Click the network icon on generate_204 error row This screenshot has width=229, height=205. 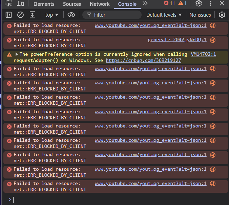tap(213, 40)
